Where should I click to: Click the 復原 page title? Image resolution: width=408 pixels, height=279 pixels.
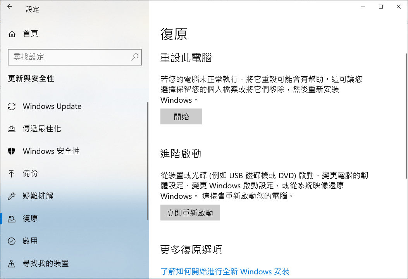tap(174, 34)
